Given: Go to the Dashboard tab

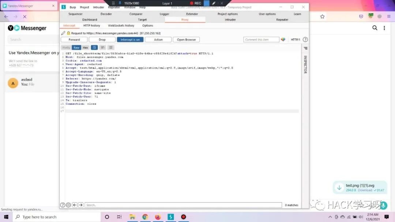Looking at the screenshot, I should click(90, 20).
